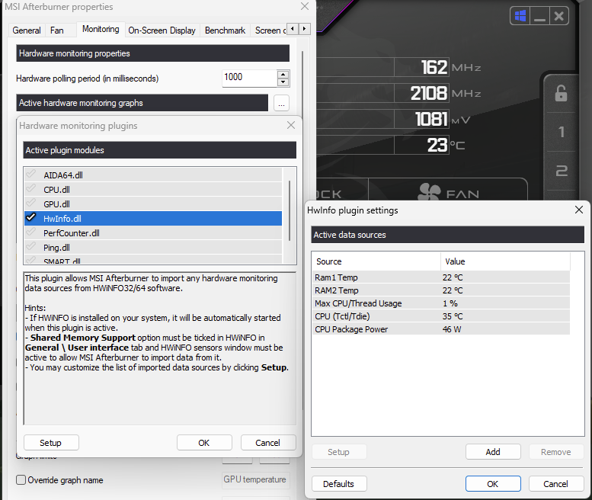Enable the PerfCounter.dll plugin checkmark

(31, 232)
